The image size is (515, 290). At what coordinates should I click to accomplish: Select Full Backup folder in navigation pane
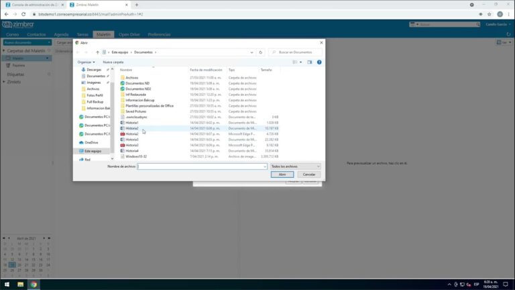click(95, 102)
